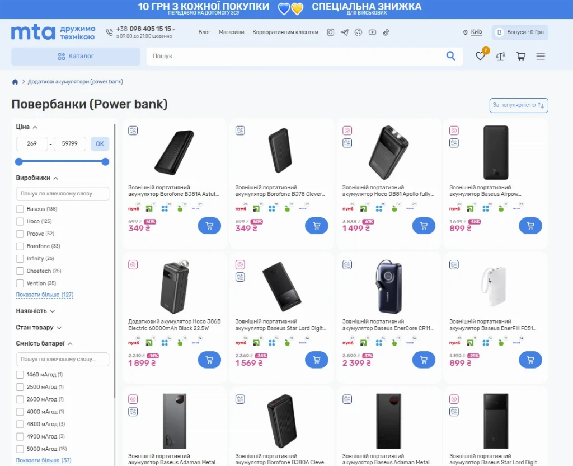Open the Instagram social icon
The image size is (573, 466).
330,32
